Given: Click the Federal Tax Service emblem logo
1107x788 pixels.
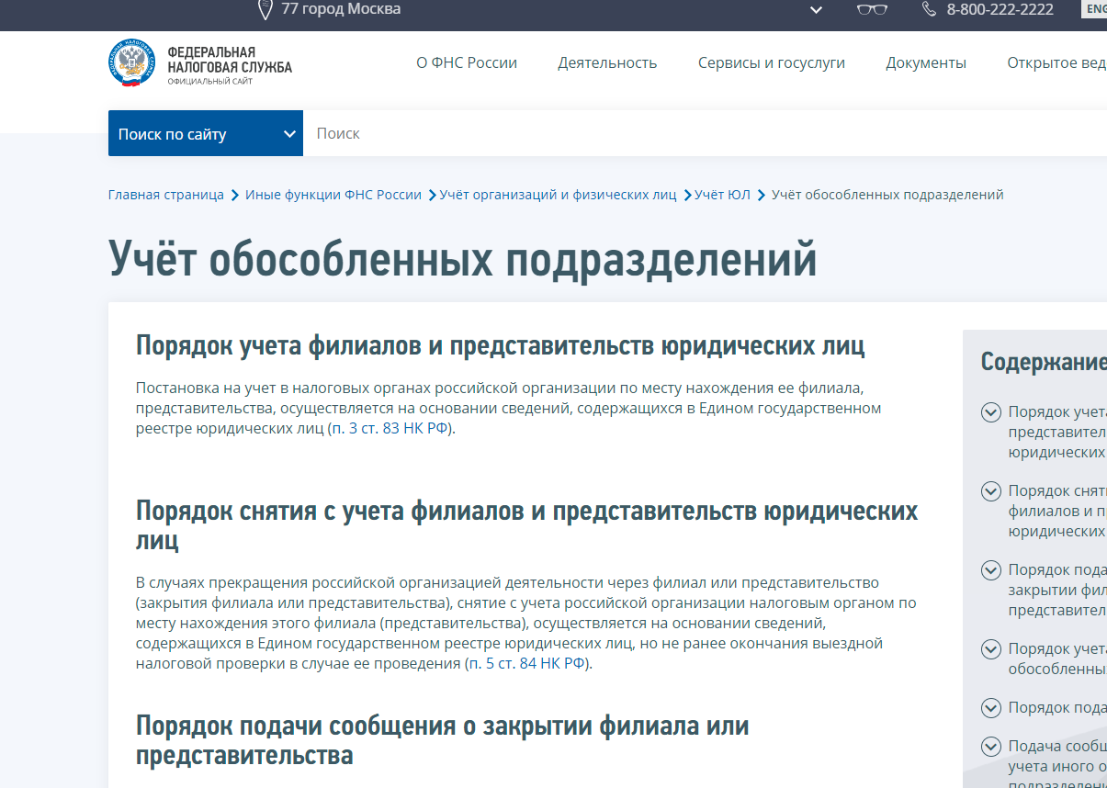Looking at the screenshot, I should 133,63.
